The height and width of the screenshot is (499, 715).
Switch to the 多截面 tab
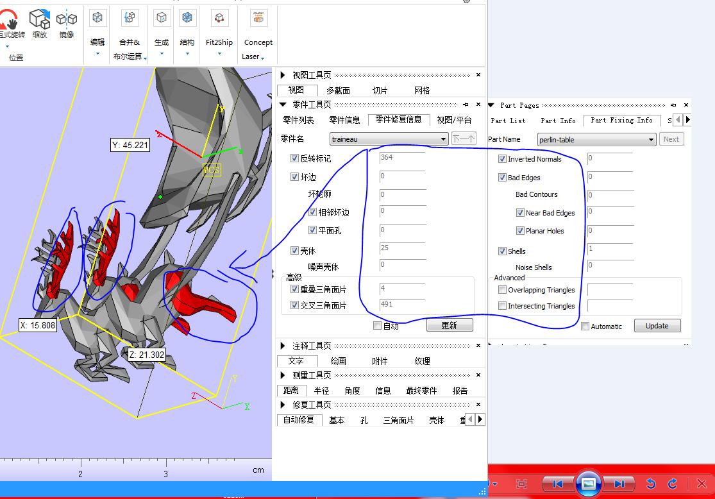339,90
